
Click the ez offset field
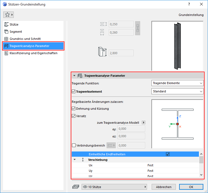click(131, 136)
